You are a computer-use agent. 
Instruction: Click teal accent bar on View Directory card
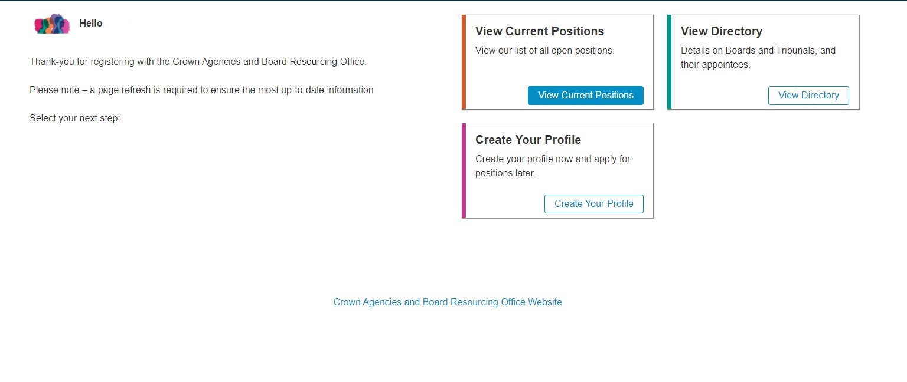point(670,62)
